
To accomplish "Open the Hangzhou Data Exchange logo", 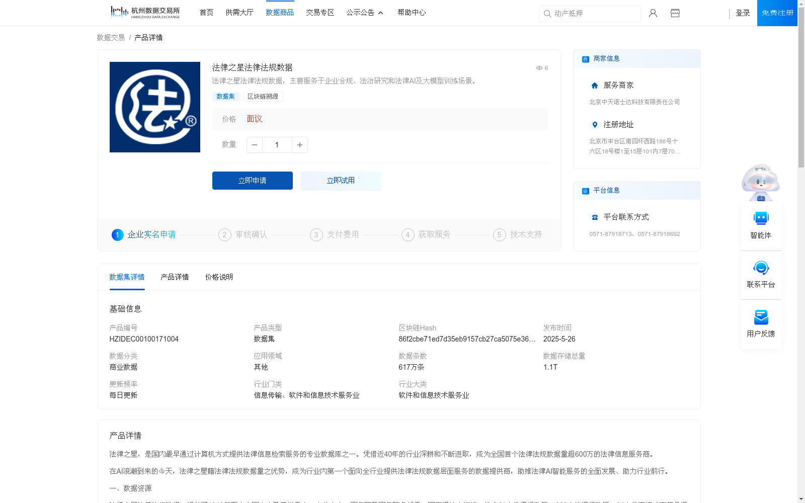I will tap(145, 13).
